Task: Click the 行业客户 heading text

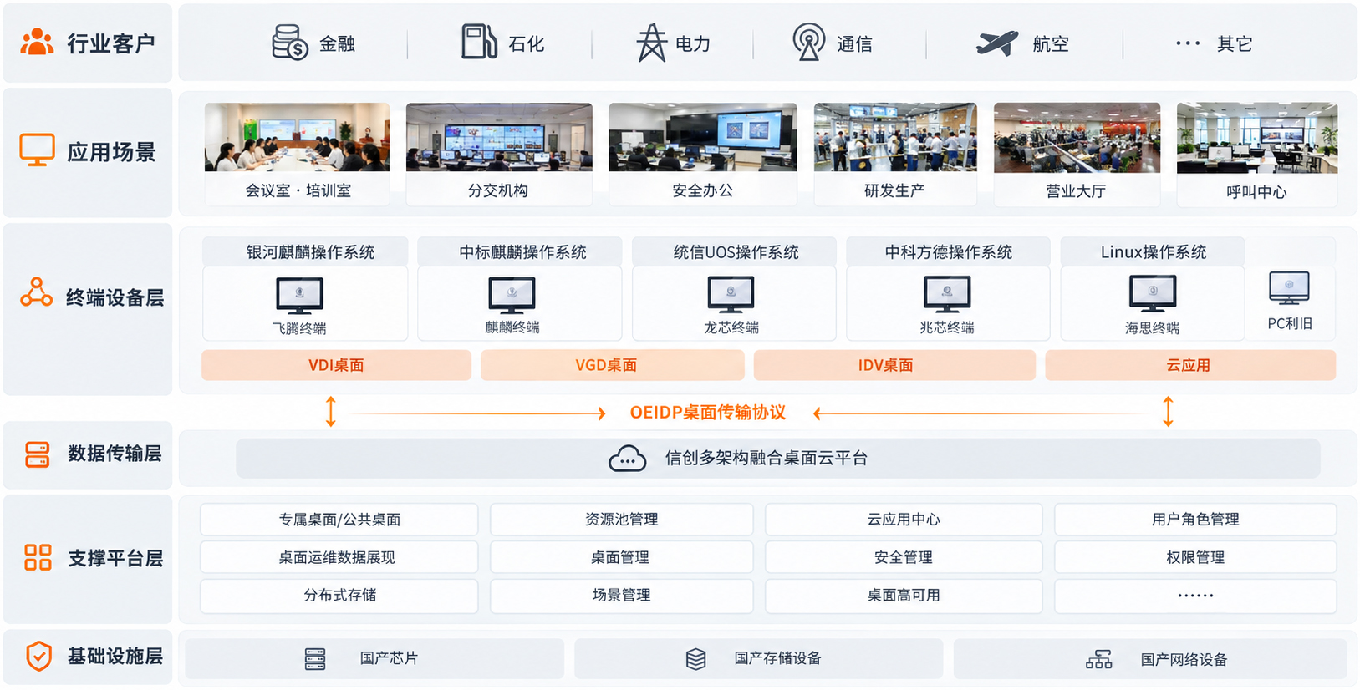Action: point(111,43)
